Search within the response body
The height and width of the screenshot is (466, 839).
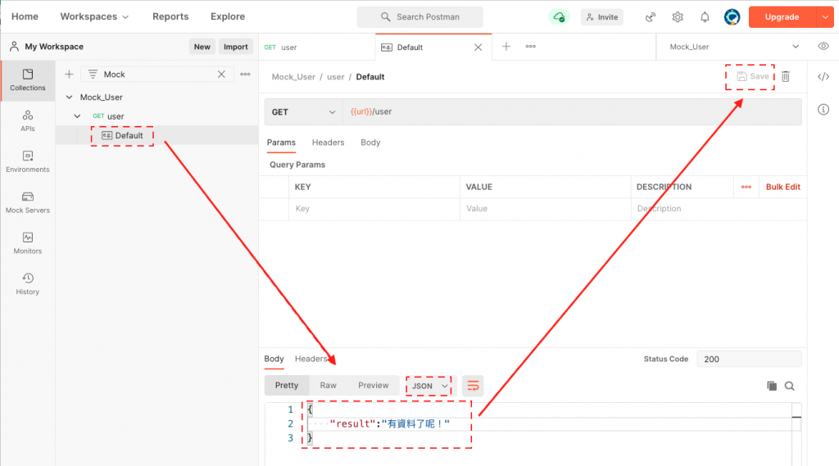[x=789, y=386]
